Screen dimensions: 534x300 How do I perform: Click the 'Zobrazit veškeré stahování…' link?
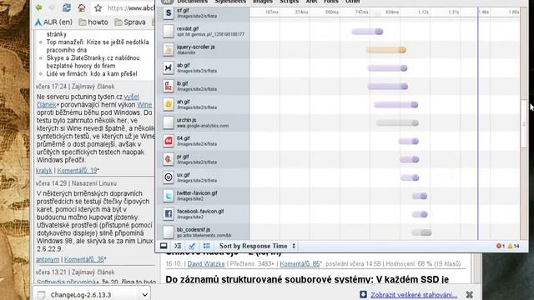click(x=414, y=295)
